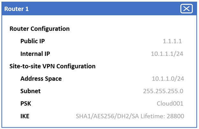Viewport: 199px width, 129px height.
Task: Click the Address Space label
Action: tap(41, 79)
